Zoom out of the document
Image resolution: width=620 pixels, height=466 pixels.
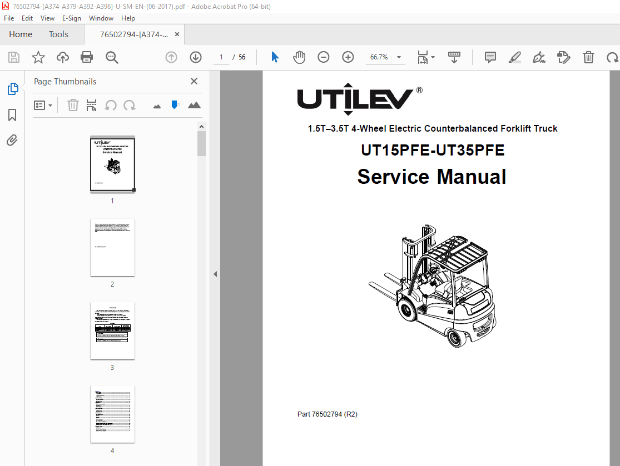coord(323,57)
